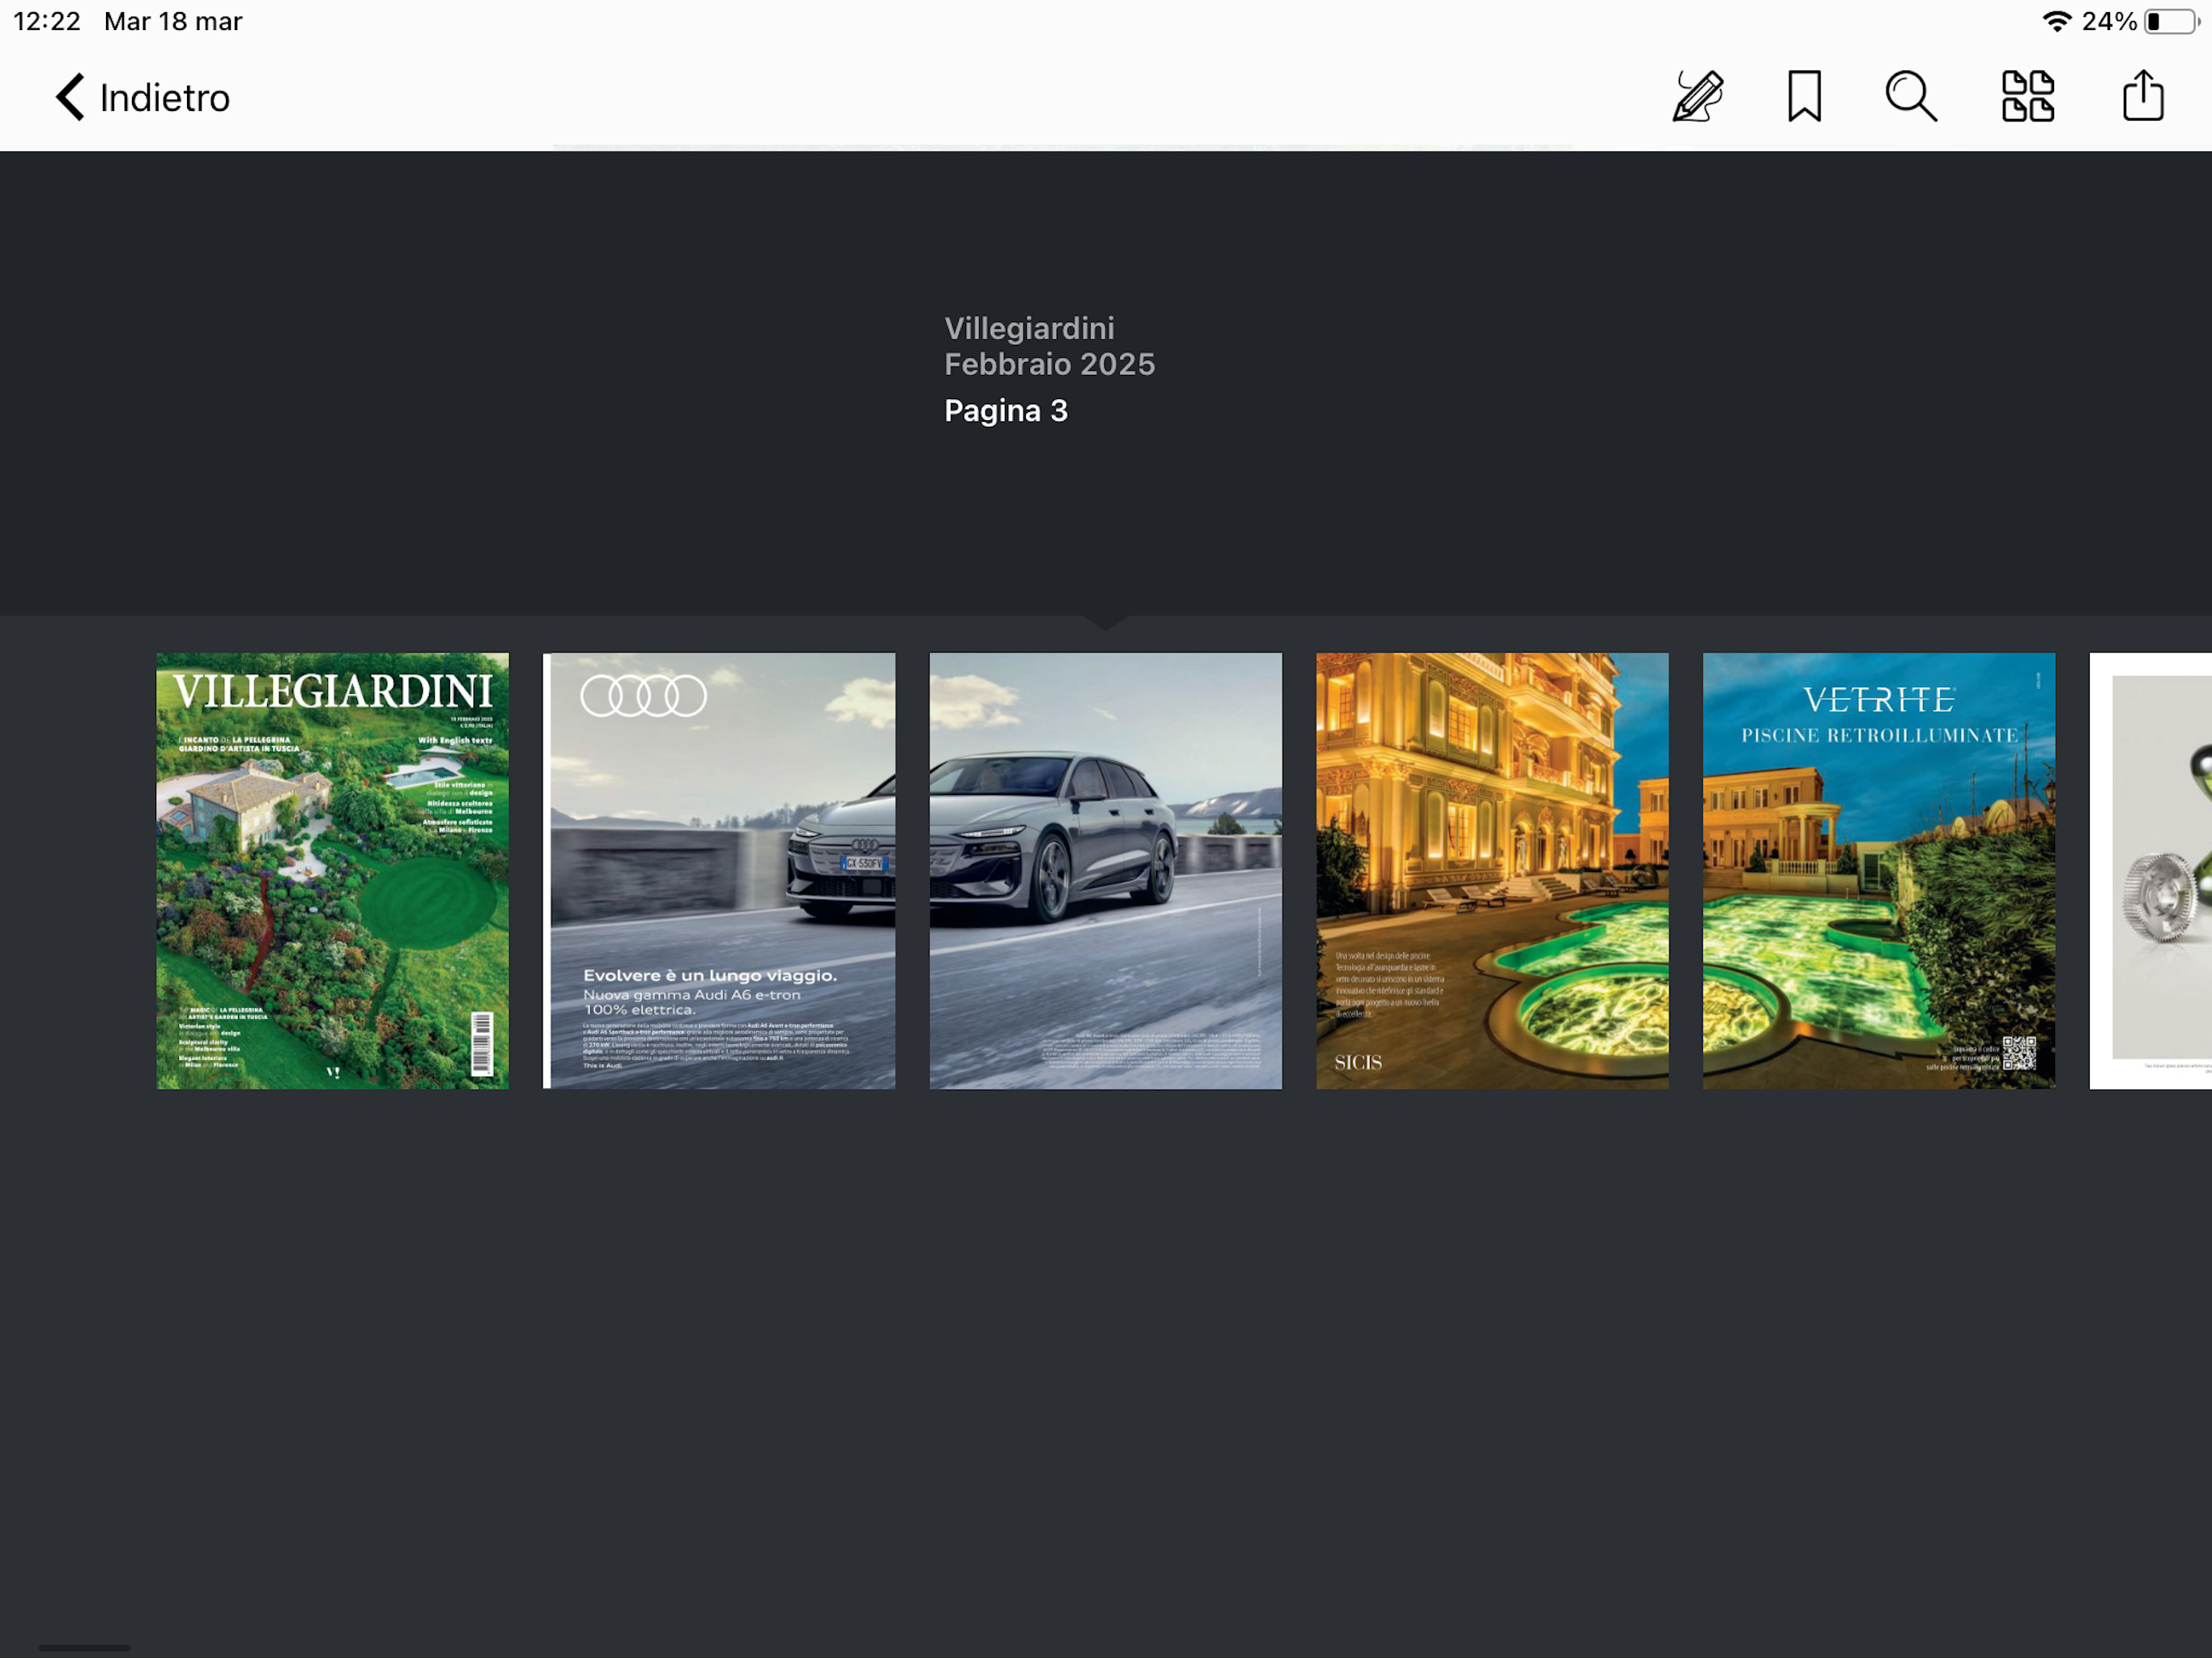This screenshot has width=2212, height=1658.
Task: Toggle page thumbnails grid view
Action: click(2027, 97)
